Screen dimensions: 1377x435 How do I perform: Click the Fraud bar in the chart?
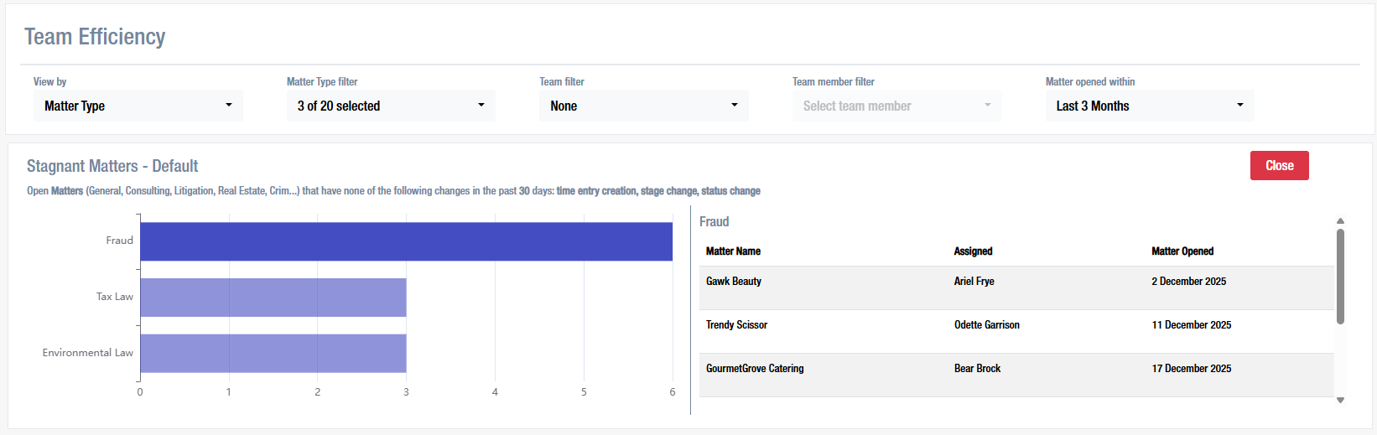click(406, 241)
